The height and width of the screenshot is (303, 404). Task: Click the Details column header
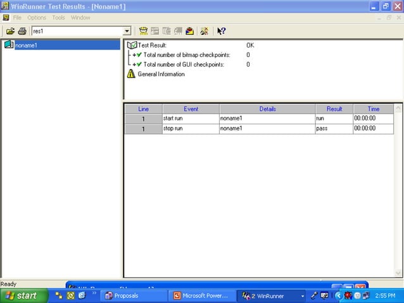(267, 109)
